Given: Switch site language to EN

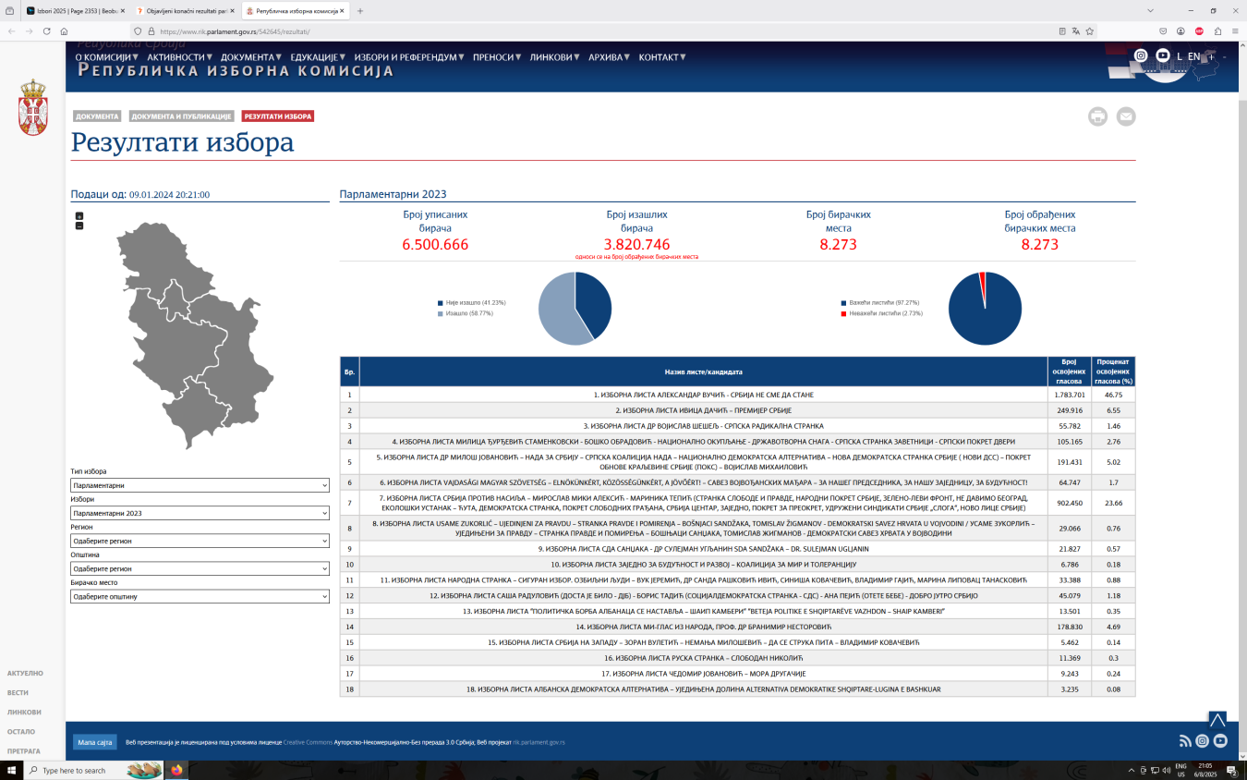Looking at the screenshot, I should click(1193, 56).
